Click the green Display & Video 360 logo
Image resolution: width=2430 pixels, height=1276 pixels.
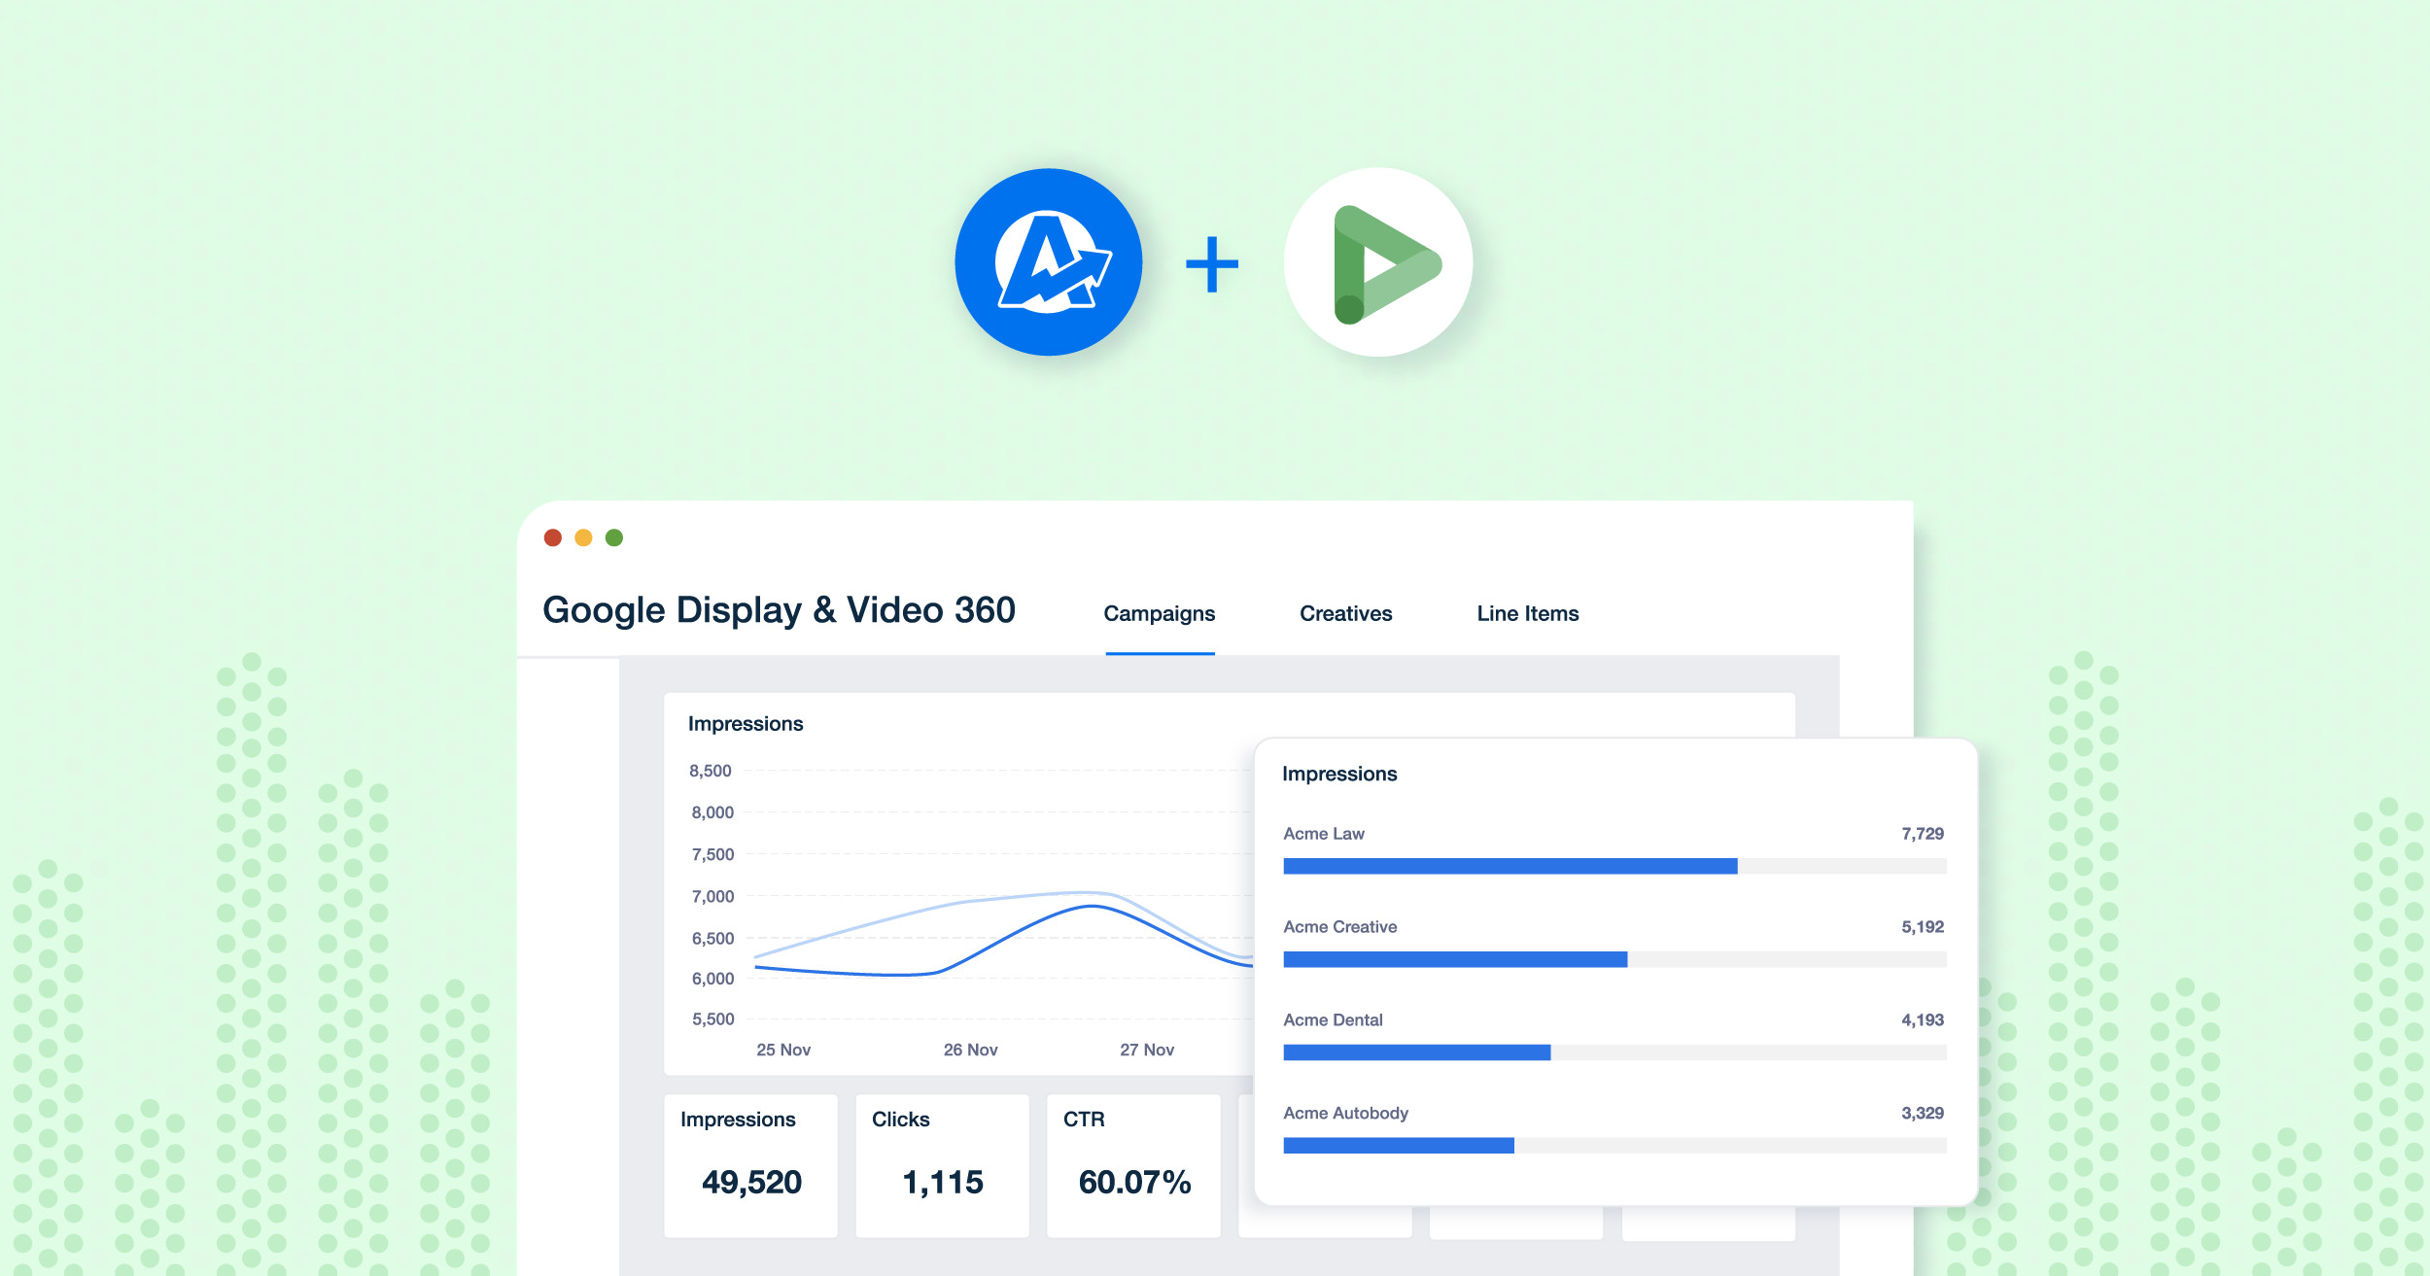coord(1378,262)
